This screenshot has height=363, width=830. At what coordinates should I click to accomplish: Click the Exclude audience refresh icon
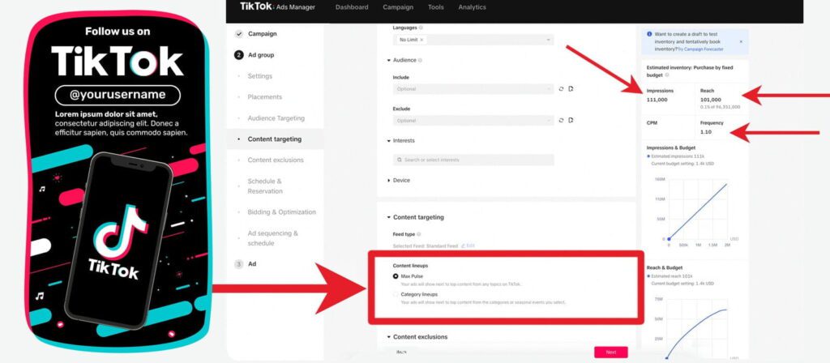click(x=561, y=120)
